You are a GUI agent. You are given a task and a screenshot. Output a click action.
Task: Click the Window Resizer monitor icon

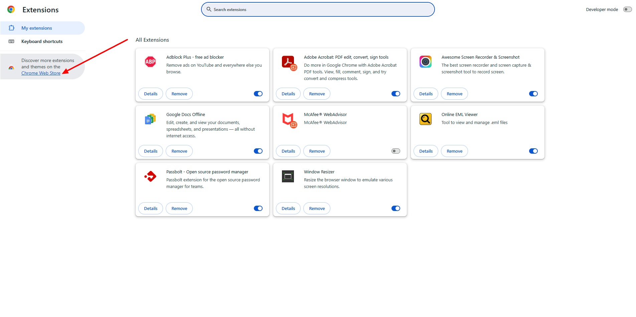(x=288, y=176)
